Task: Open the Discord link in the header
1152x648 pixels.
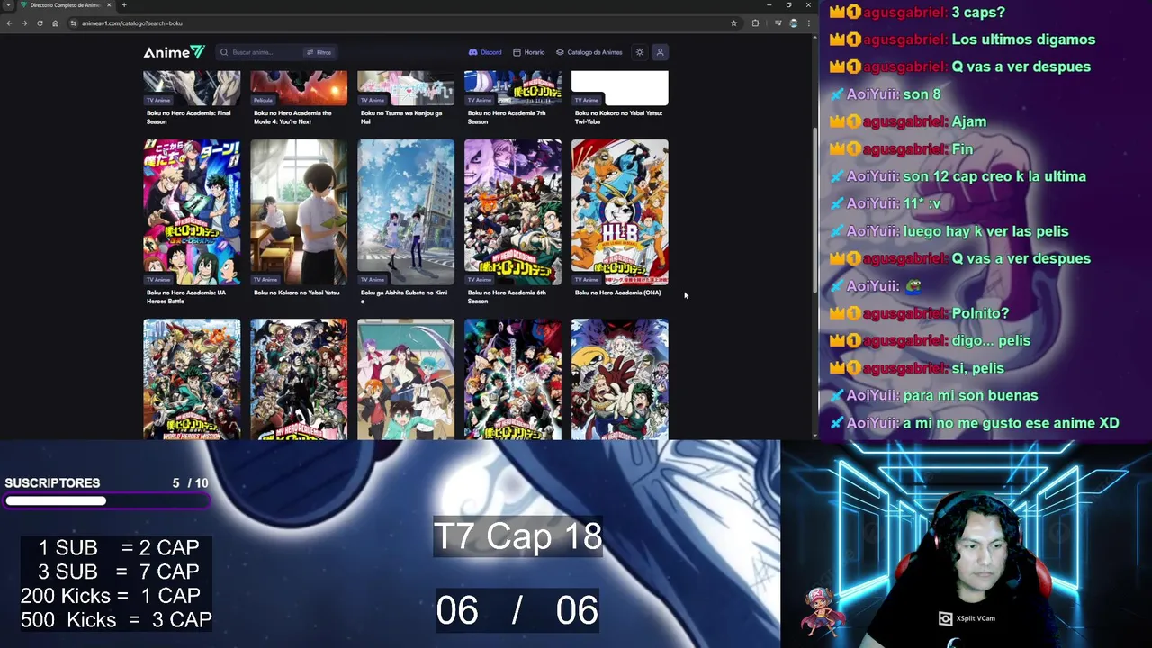Action: point(485,52)
